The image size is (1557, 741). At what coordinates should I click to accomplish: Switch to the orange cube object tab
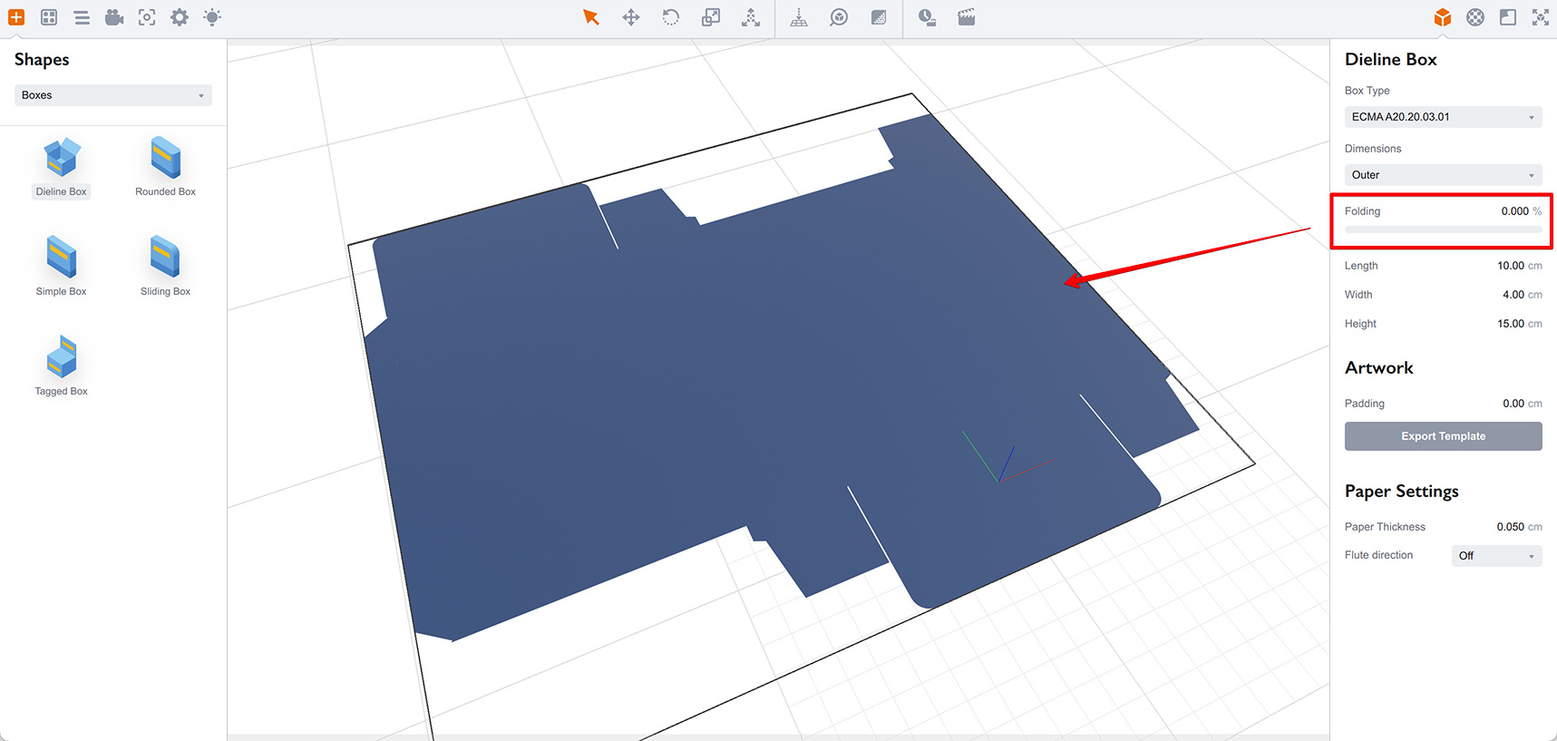click(x=1443, y=17)
